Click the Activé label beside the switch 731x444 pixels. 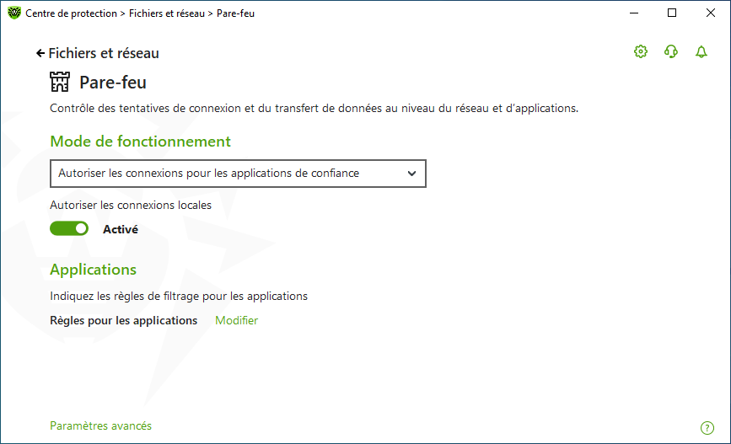pyautogui.click(x=121, y=229)
